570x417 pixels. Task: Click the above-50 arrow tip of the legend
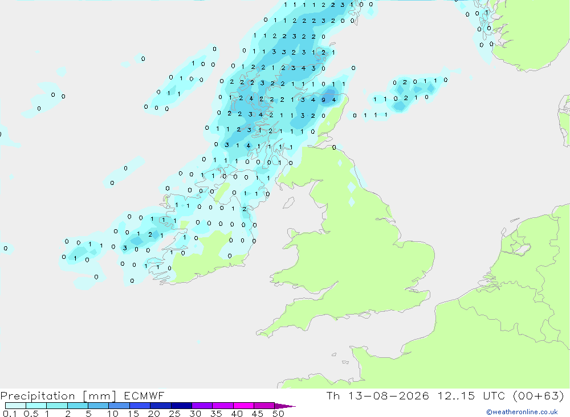pos(284,406)
